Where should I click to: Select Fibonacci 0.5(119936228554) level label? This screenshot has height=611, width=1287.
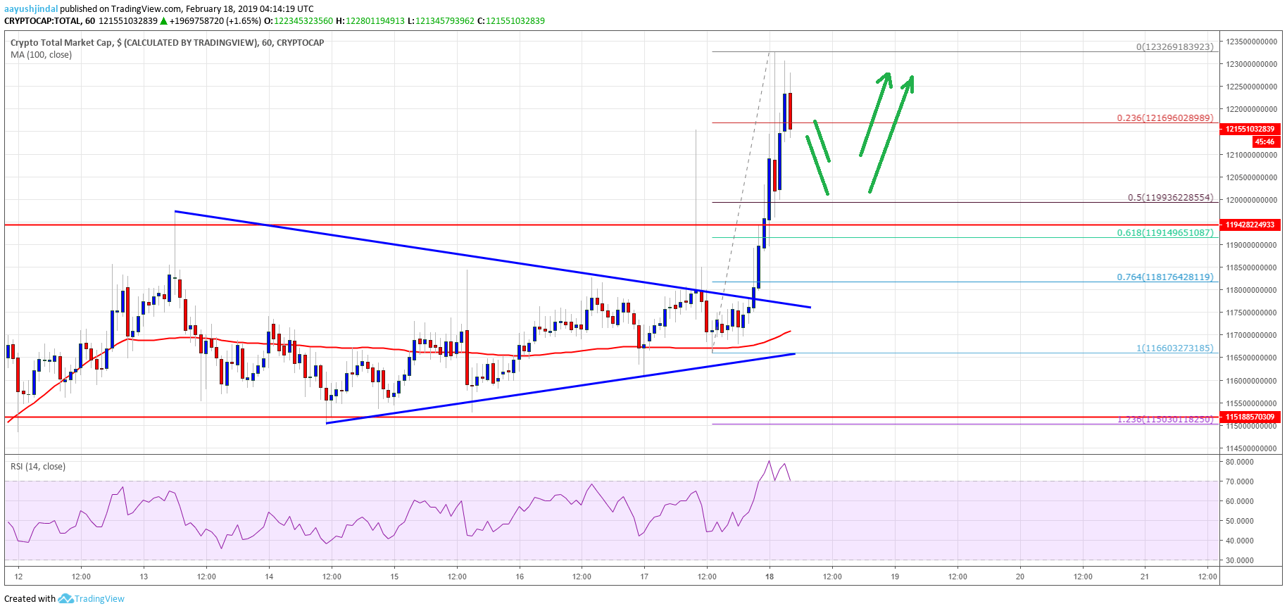tap(1171, 197)
